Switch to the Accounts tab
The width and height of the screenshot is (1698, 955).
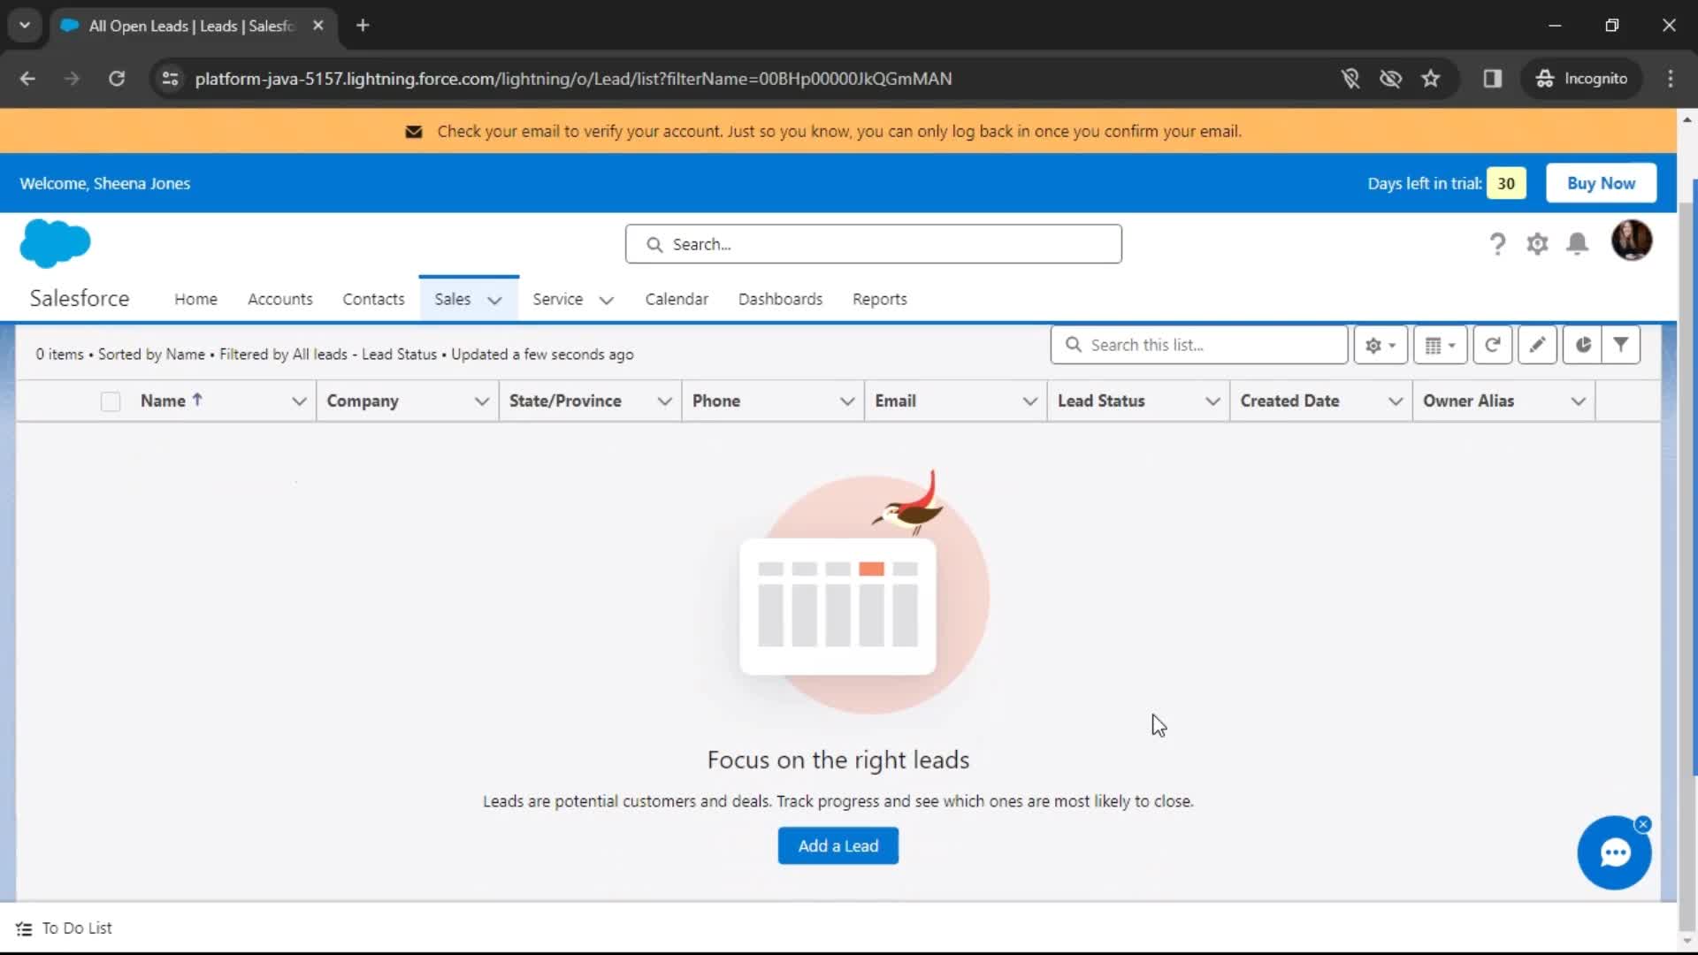(280, 299)
